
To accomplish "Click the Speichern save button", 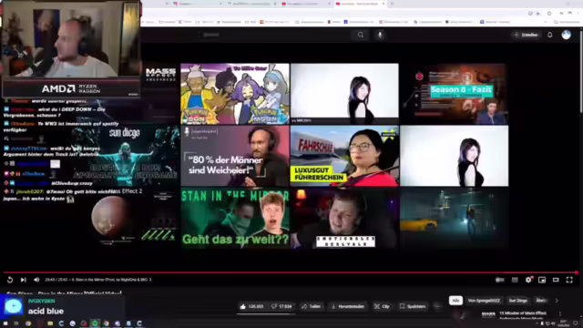I will click(413, 306).
